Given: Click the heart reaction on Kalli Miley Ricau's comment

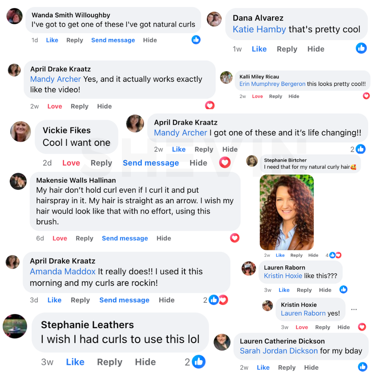Looking at the screenshot, I should click(366, 96).
